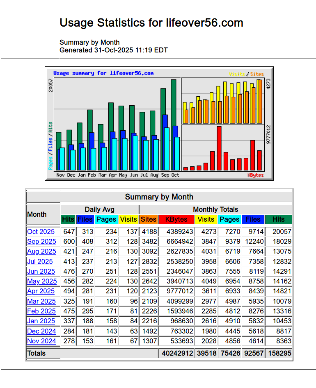Image resolution: width=316 pixels, height=388 pixels.
Task: Open the Mar 2025 report link
Action: [x=41, y=301]
